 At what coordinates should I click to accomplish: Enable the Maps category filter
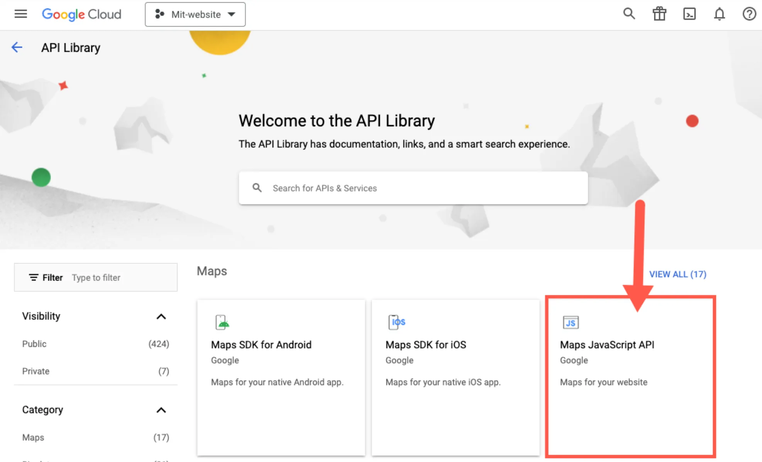33,437
